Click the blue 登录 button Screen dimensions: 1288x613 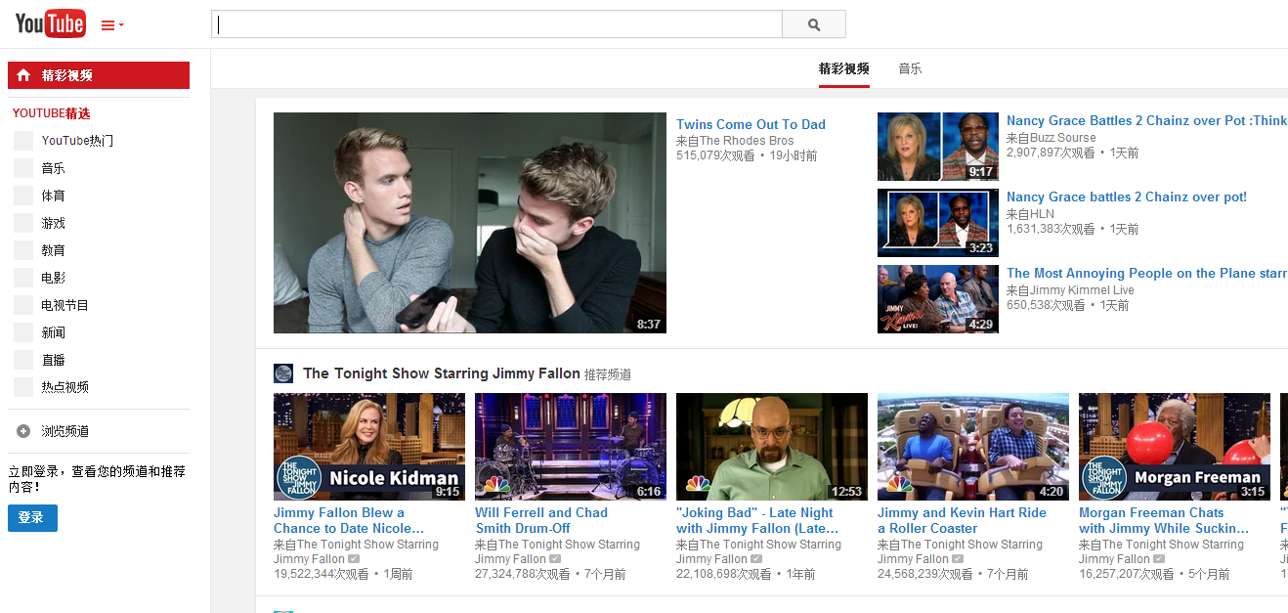(32, 518)
